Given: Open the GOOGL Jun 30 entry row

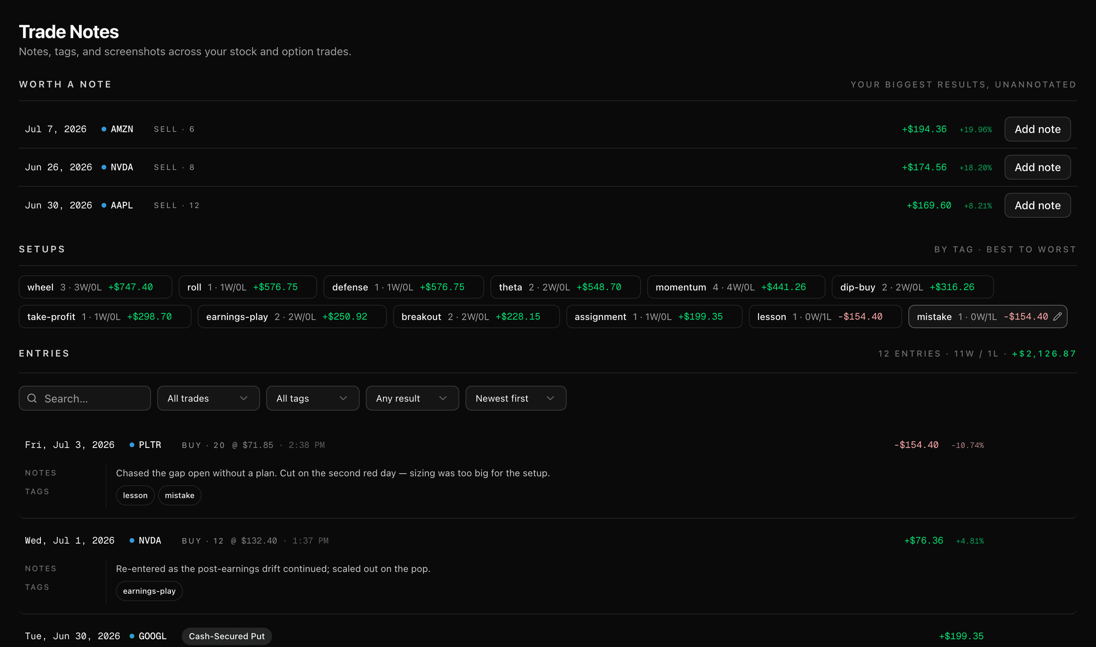Looking at the screenshot, I should coord(548,636).
